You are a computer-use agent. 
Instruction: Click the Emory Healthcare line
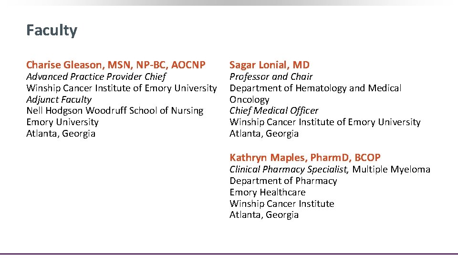(x=267, y=192)
